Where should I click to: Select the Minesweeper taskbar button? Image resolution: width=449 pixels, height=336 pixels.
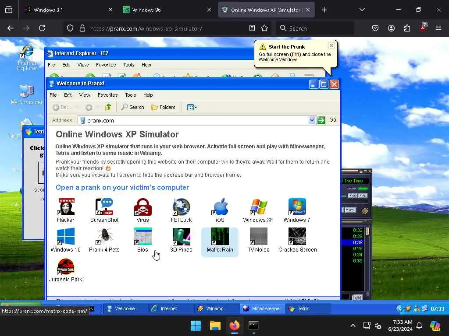coord(262,308)
